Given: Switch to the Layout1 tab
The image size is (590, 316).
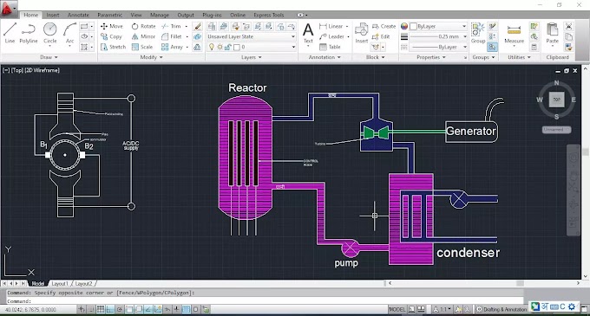Looking at the screenshot, I should (x=60, y=283).
